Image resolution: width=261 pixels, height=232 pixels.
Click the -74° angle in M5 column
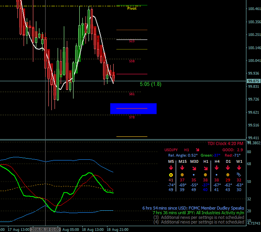171,185
